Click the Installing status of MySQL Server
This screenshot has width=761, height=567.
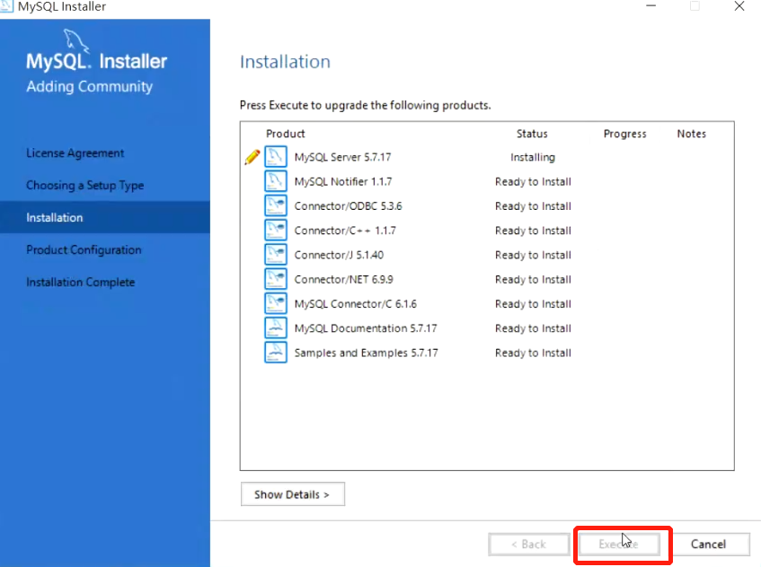[533, 158]
